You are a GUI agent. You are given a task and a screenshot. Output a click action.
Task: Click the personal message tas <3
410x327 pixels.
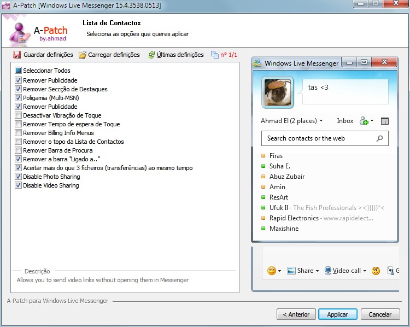318,87
